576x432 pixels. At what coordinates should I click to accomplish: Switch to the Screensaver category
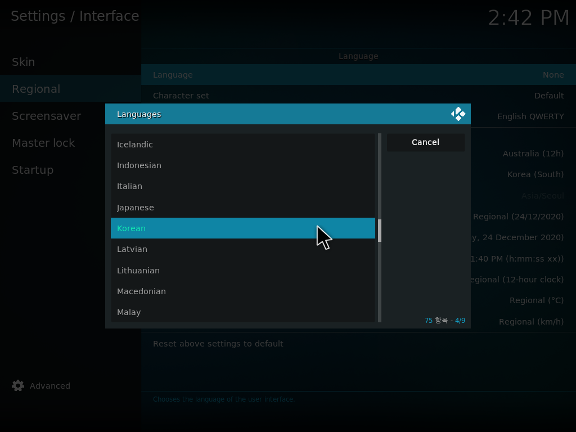46,116
